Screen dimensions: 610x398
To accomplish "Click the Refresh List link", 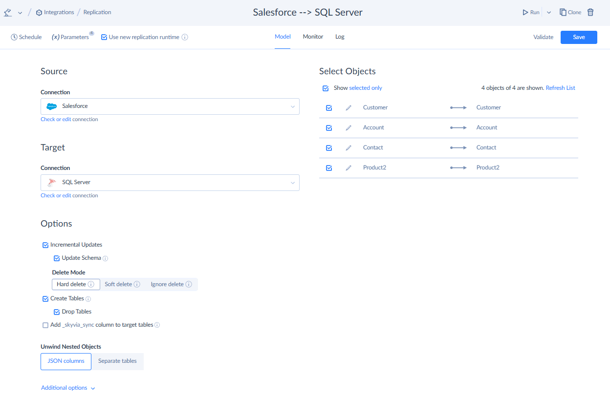I will coord(560,88).
